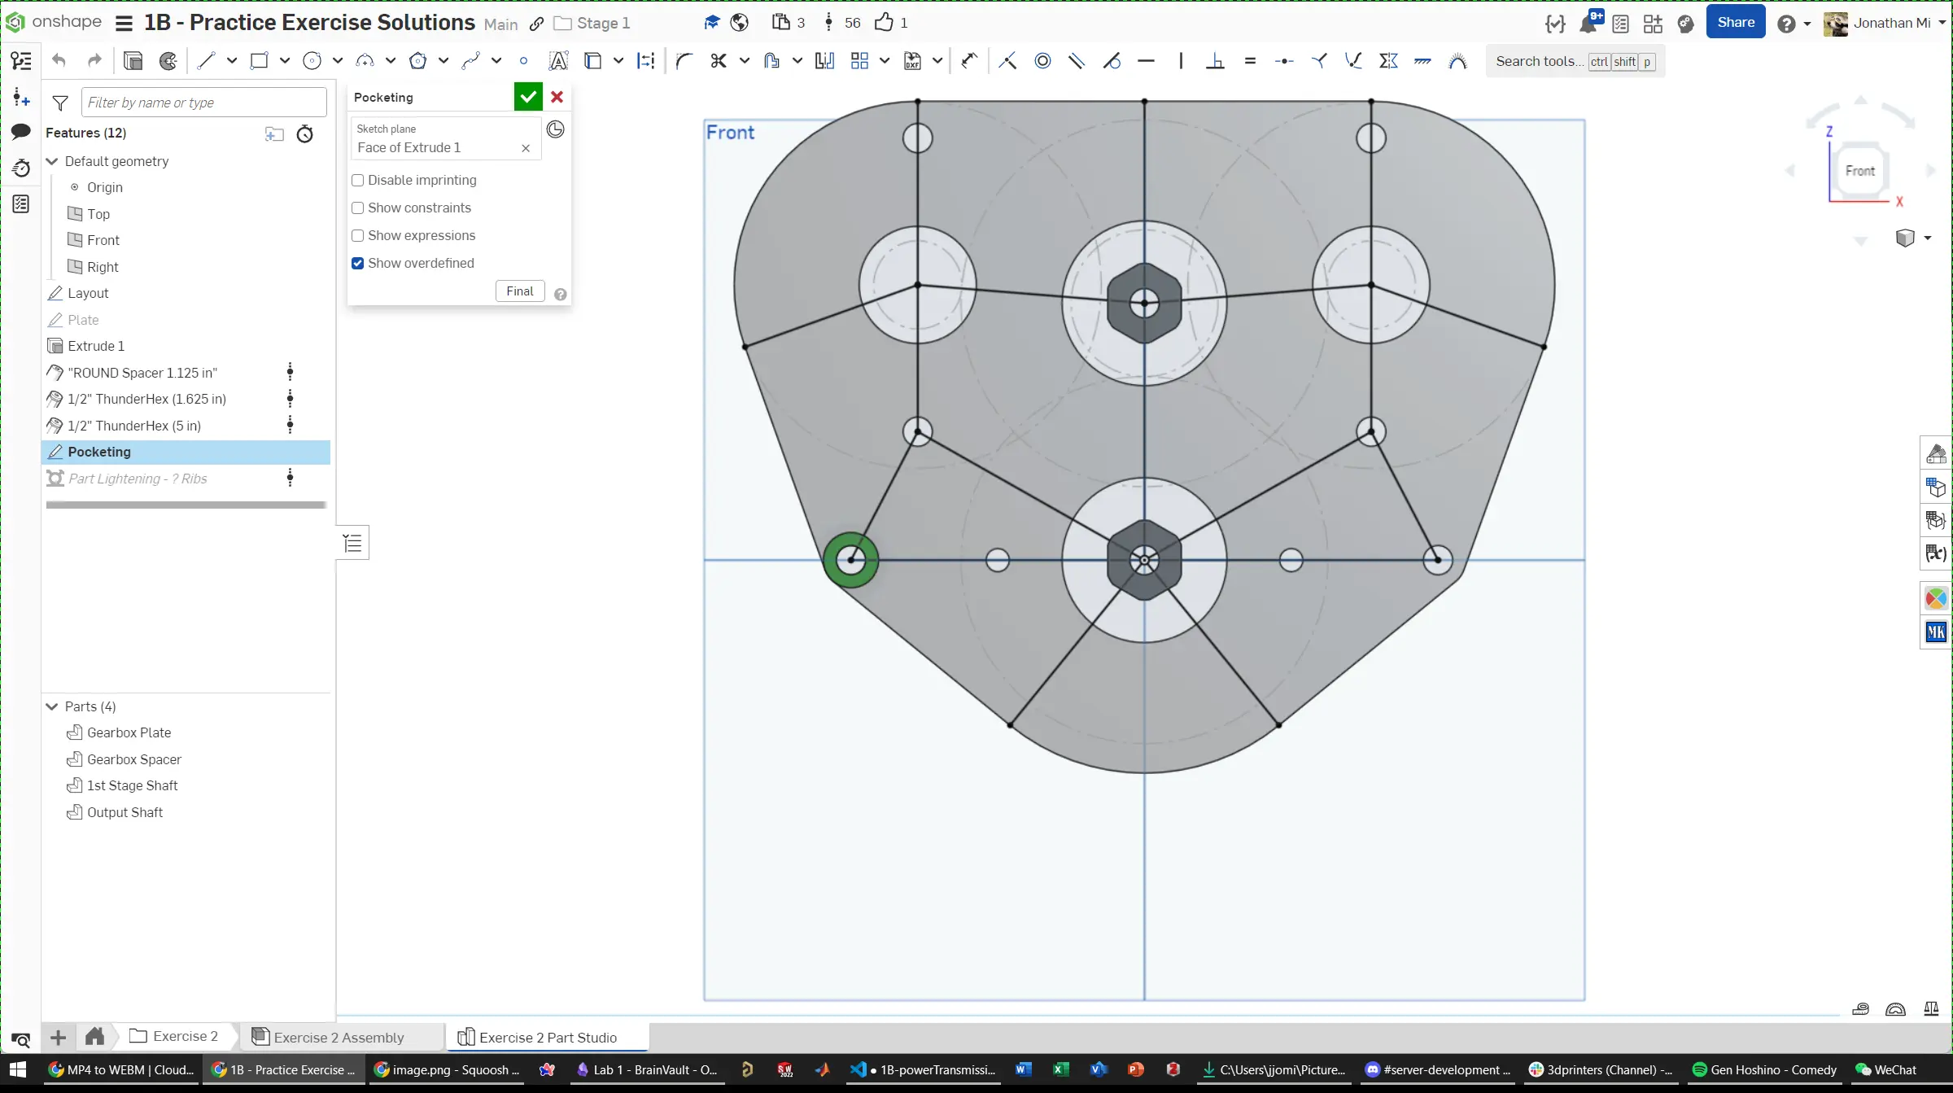The image size is (1953, 1093).
Task: Select the Concentric constraint tool
Action: click(x=1042, y=61)
